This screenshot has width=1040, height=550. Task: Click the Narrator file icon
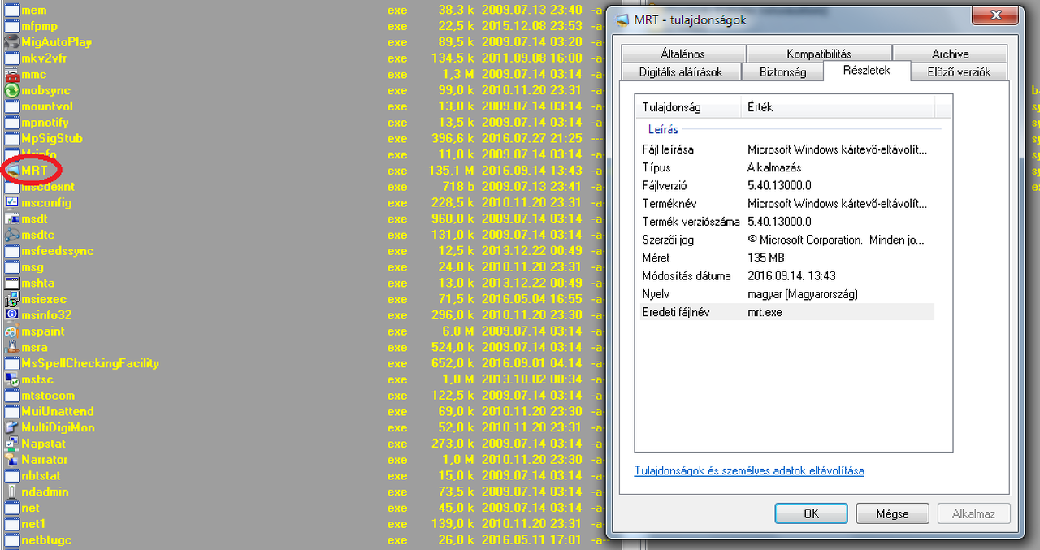pos(11,460)
